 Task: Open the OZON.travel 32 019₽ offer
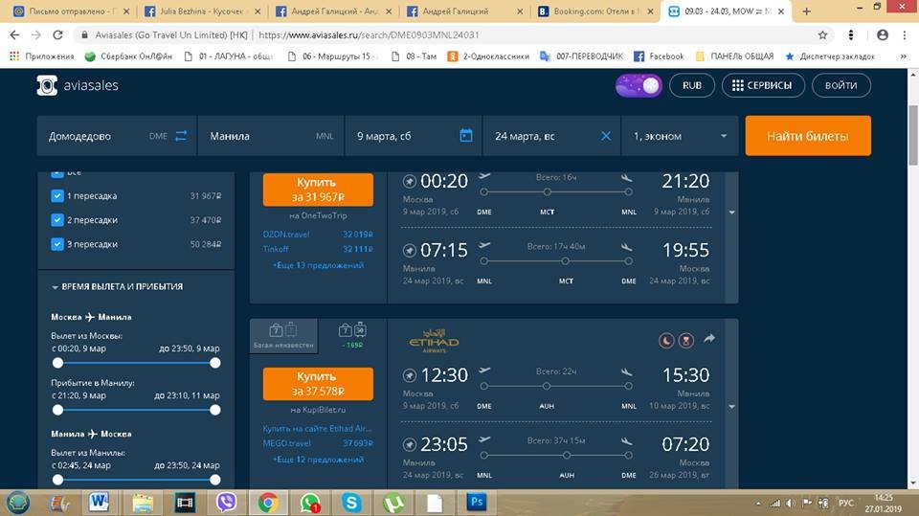click(318, 235)
